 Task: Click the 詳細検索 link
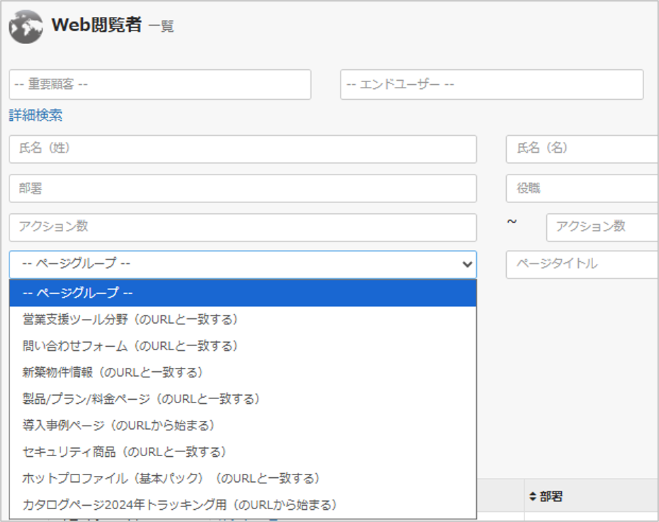[36, 115]
